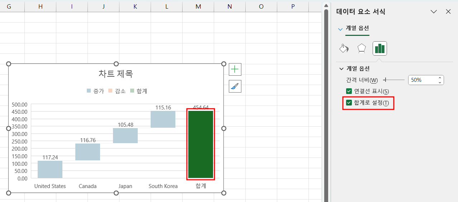
Task: Open the pane options dropdown chevron
Action: point(434,11)
